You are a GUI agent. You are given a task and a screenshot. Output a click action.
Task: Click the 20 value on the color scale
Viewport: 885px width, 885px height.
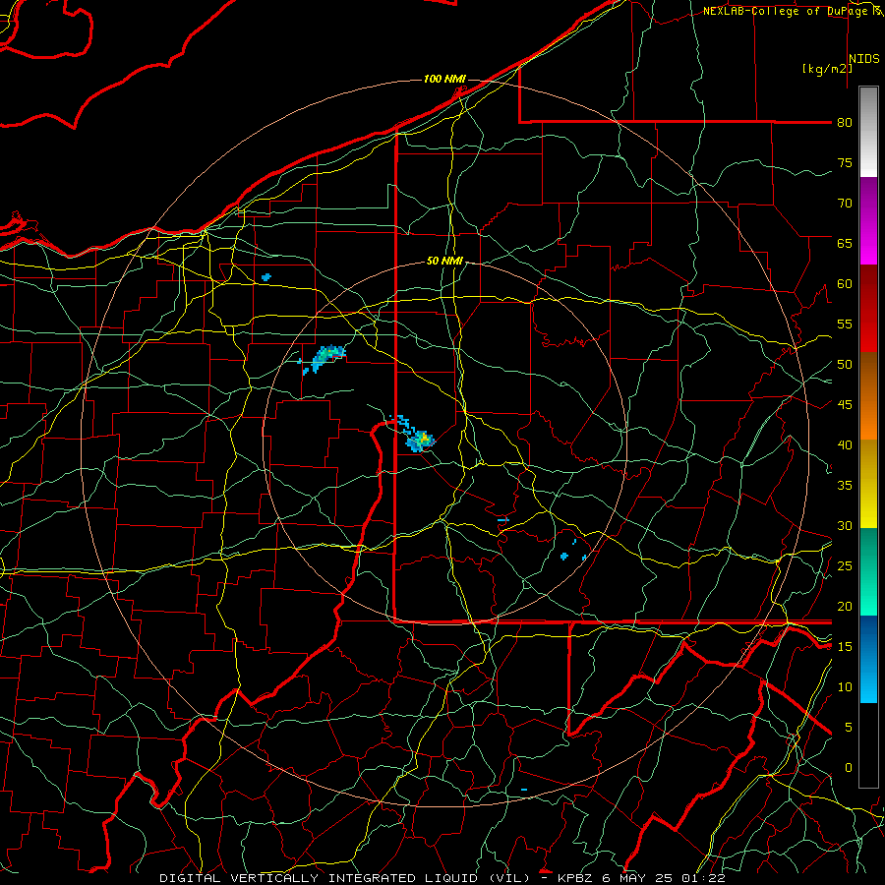(x=845, y=607)
